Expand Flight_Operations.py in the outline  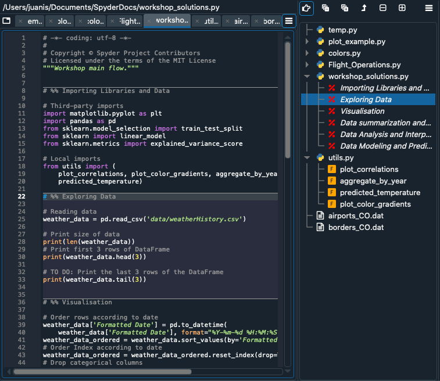pyautogui.click(x=307, y=65)
